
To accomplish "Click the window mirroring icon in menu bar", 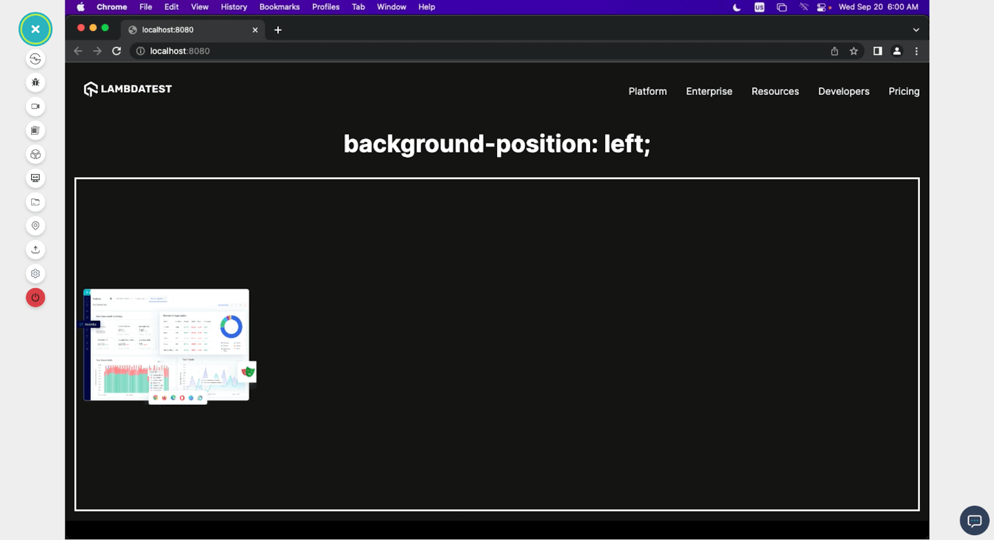I will pos(782,7).
